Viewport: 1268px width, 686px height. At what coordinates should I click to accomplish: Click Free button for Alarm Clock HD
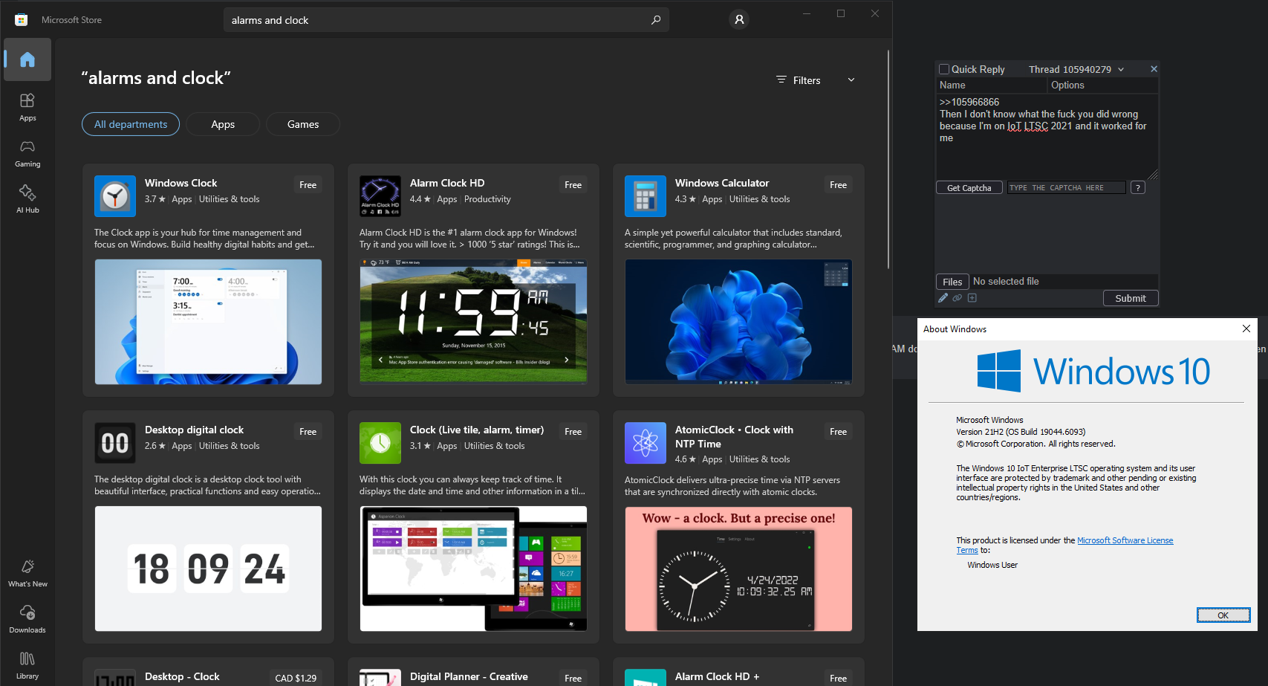(573, 185)
